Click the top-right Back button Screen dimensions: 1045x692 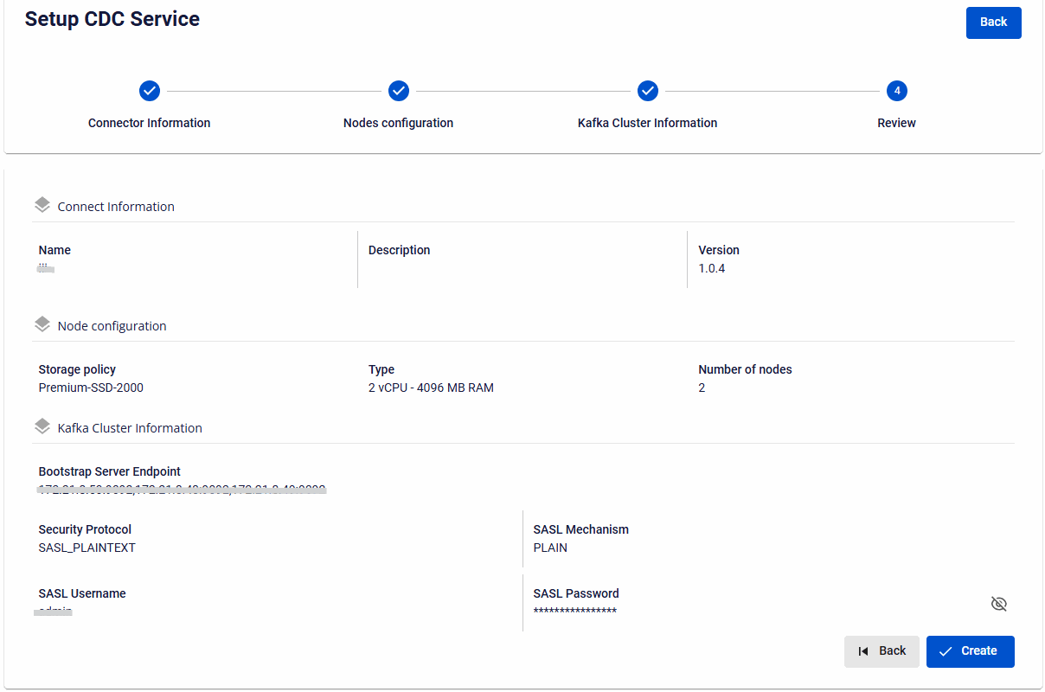tap(993, 22)
